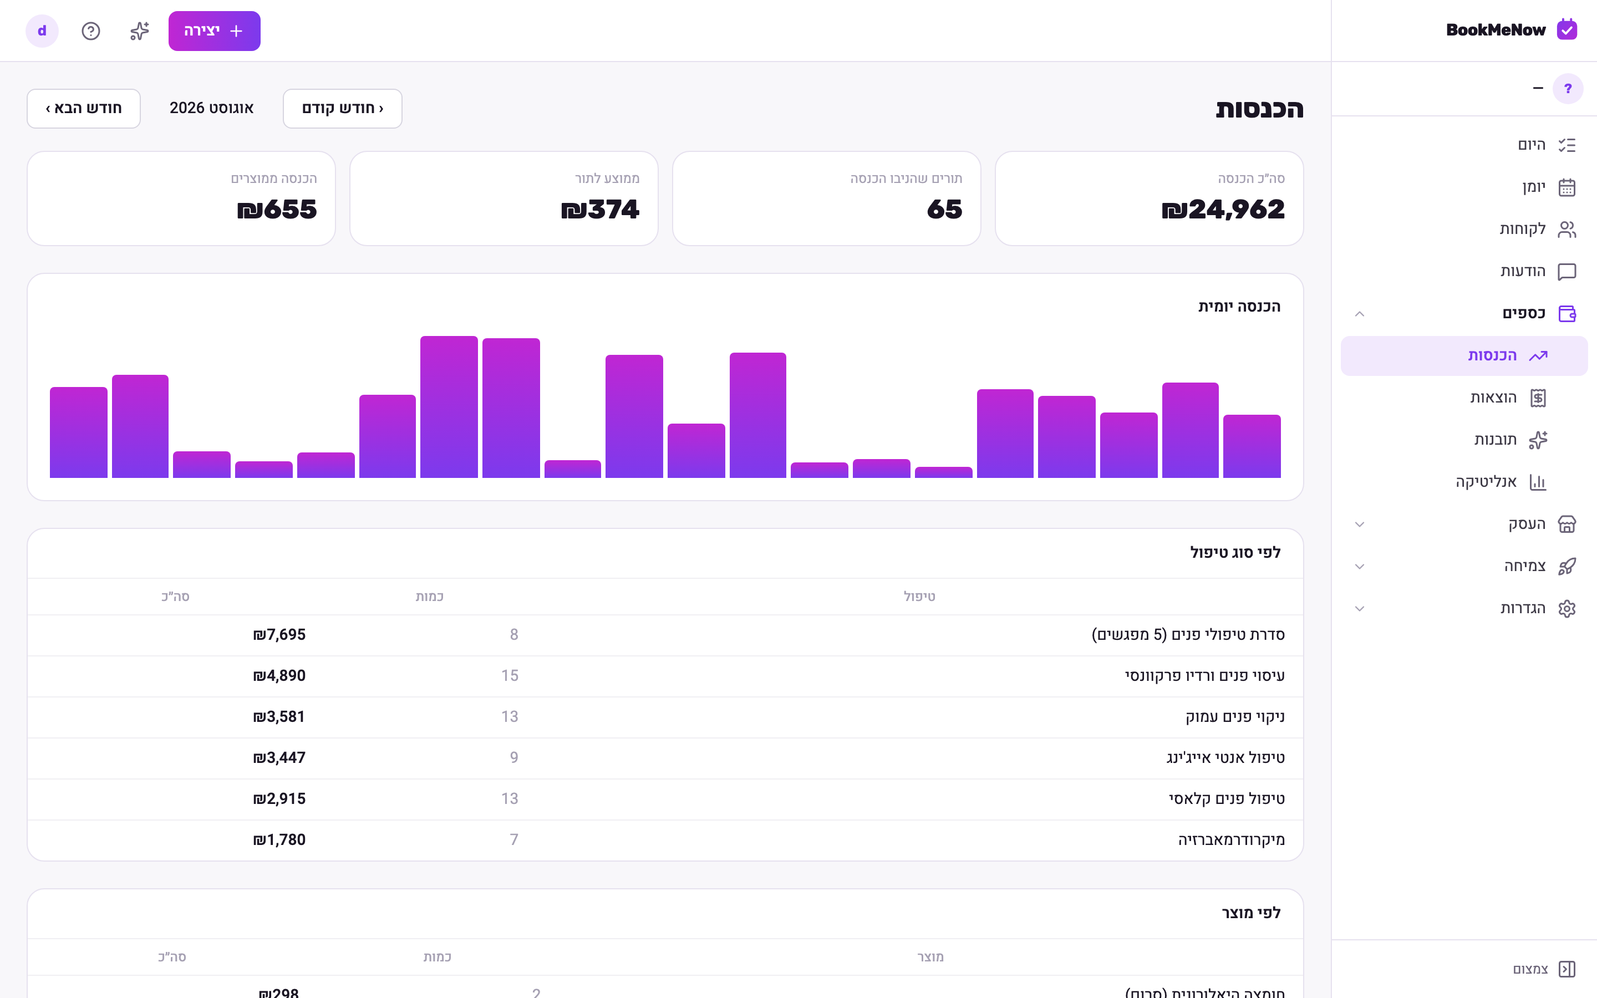Open the help circle icon in top bar
Viewport: 1597px width, 998px height.
pos(91,31)
